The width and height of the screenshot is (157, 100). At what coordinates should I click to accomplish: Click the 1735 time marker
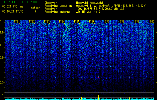(77, 21)
